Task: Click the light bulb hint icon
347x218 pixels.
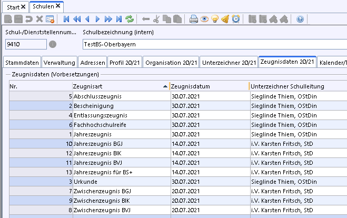Action: (215, 19)
